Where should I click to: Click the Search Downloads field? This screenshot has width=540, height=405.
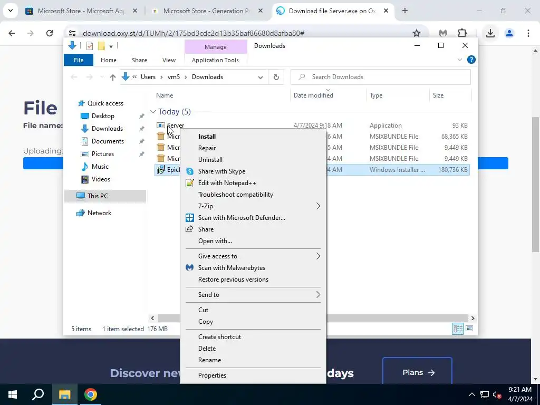[381, 77]
